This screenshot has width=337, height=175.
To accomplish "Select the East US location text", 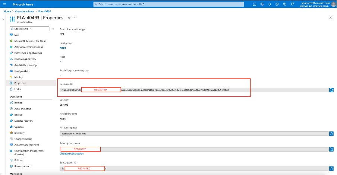I will 64,105.
